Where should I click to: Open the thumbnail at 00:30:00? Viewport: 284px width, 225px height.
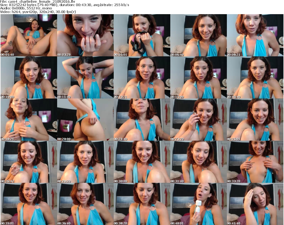coord(142,162)
